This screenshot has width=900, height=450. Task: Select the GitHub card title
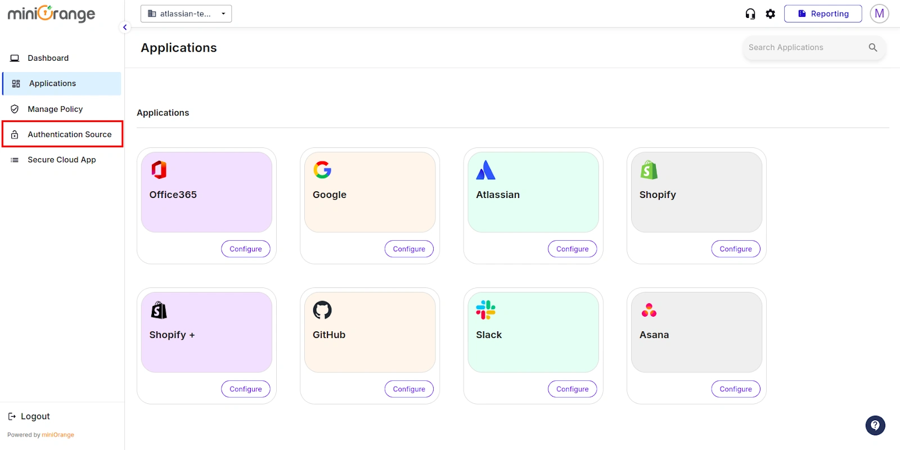[329, 335]
